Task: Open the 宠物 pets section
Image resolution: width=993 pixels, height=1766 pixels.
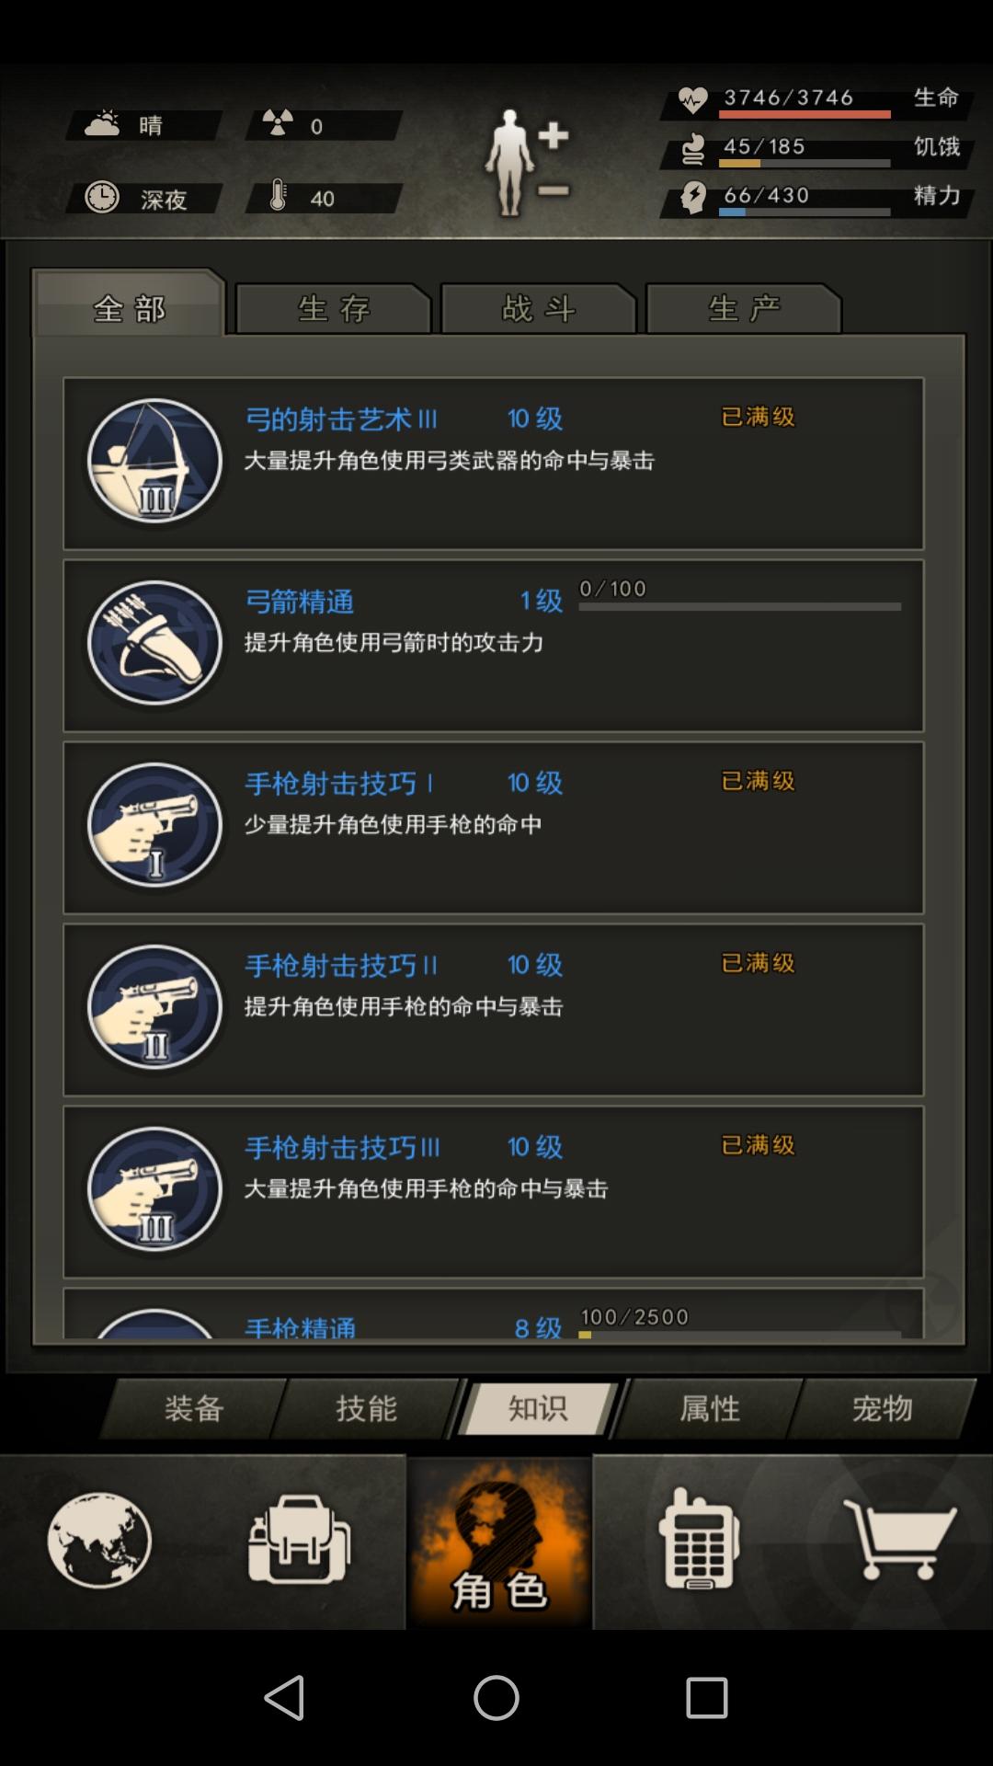Action: coord(882,1408)
